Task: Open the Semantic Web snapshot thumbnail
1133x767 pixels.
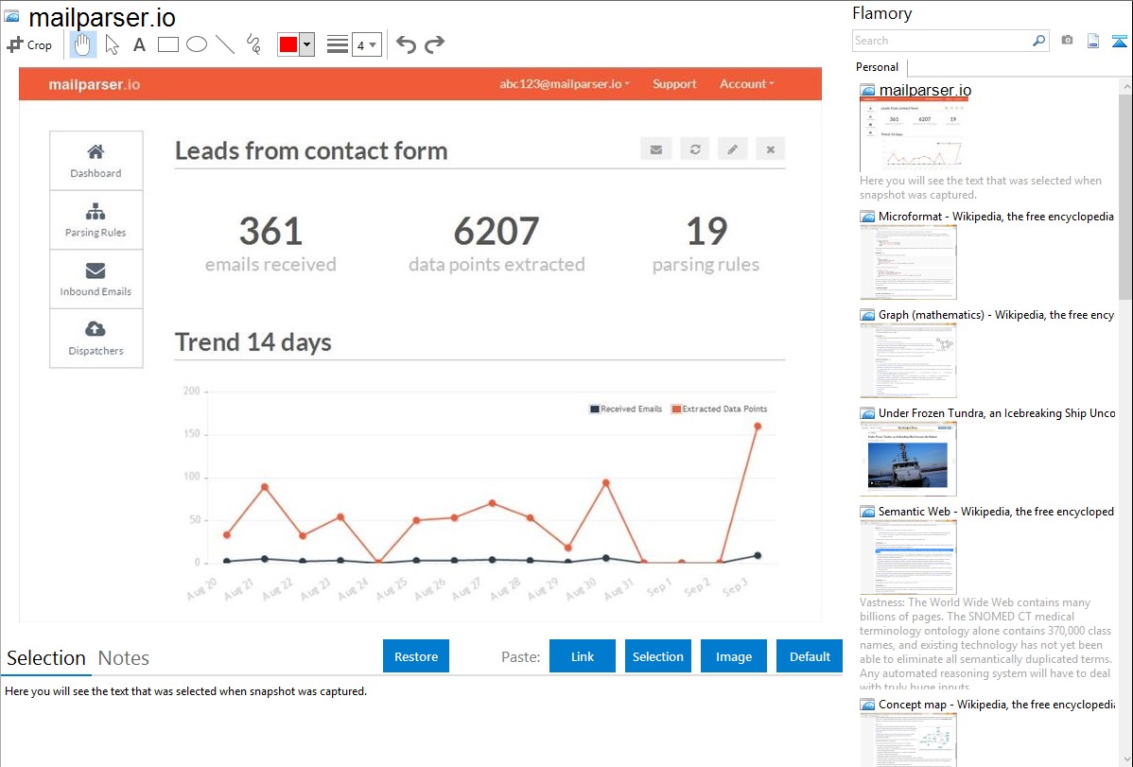Action: 908,557
